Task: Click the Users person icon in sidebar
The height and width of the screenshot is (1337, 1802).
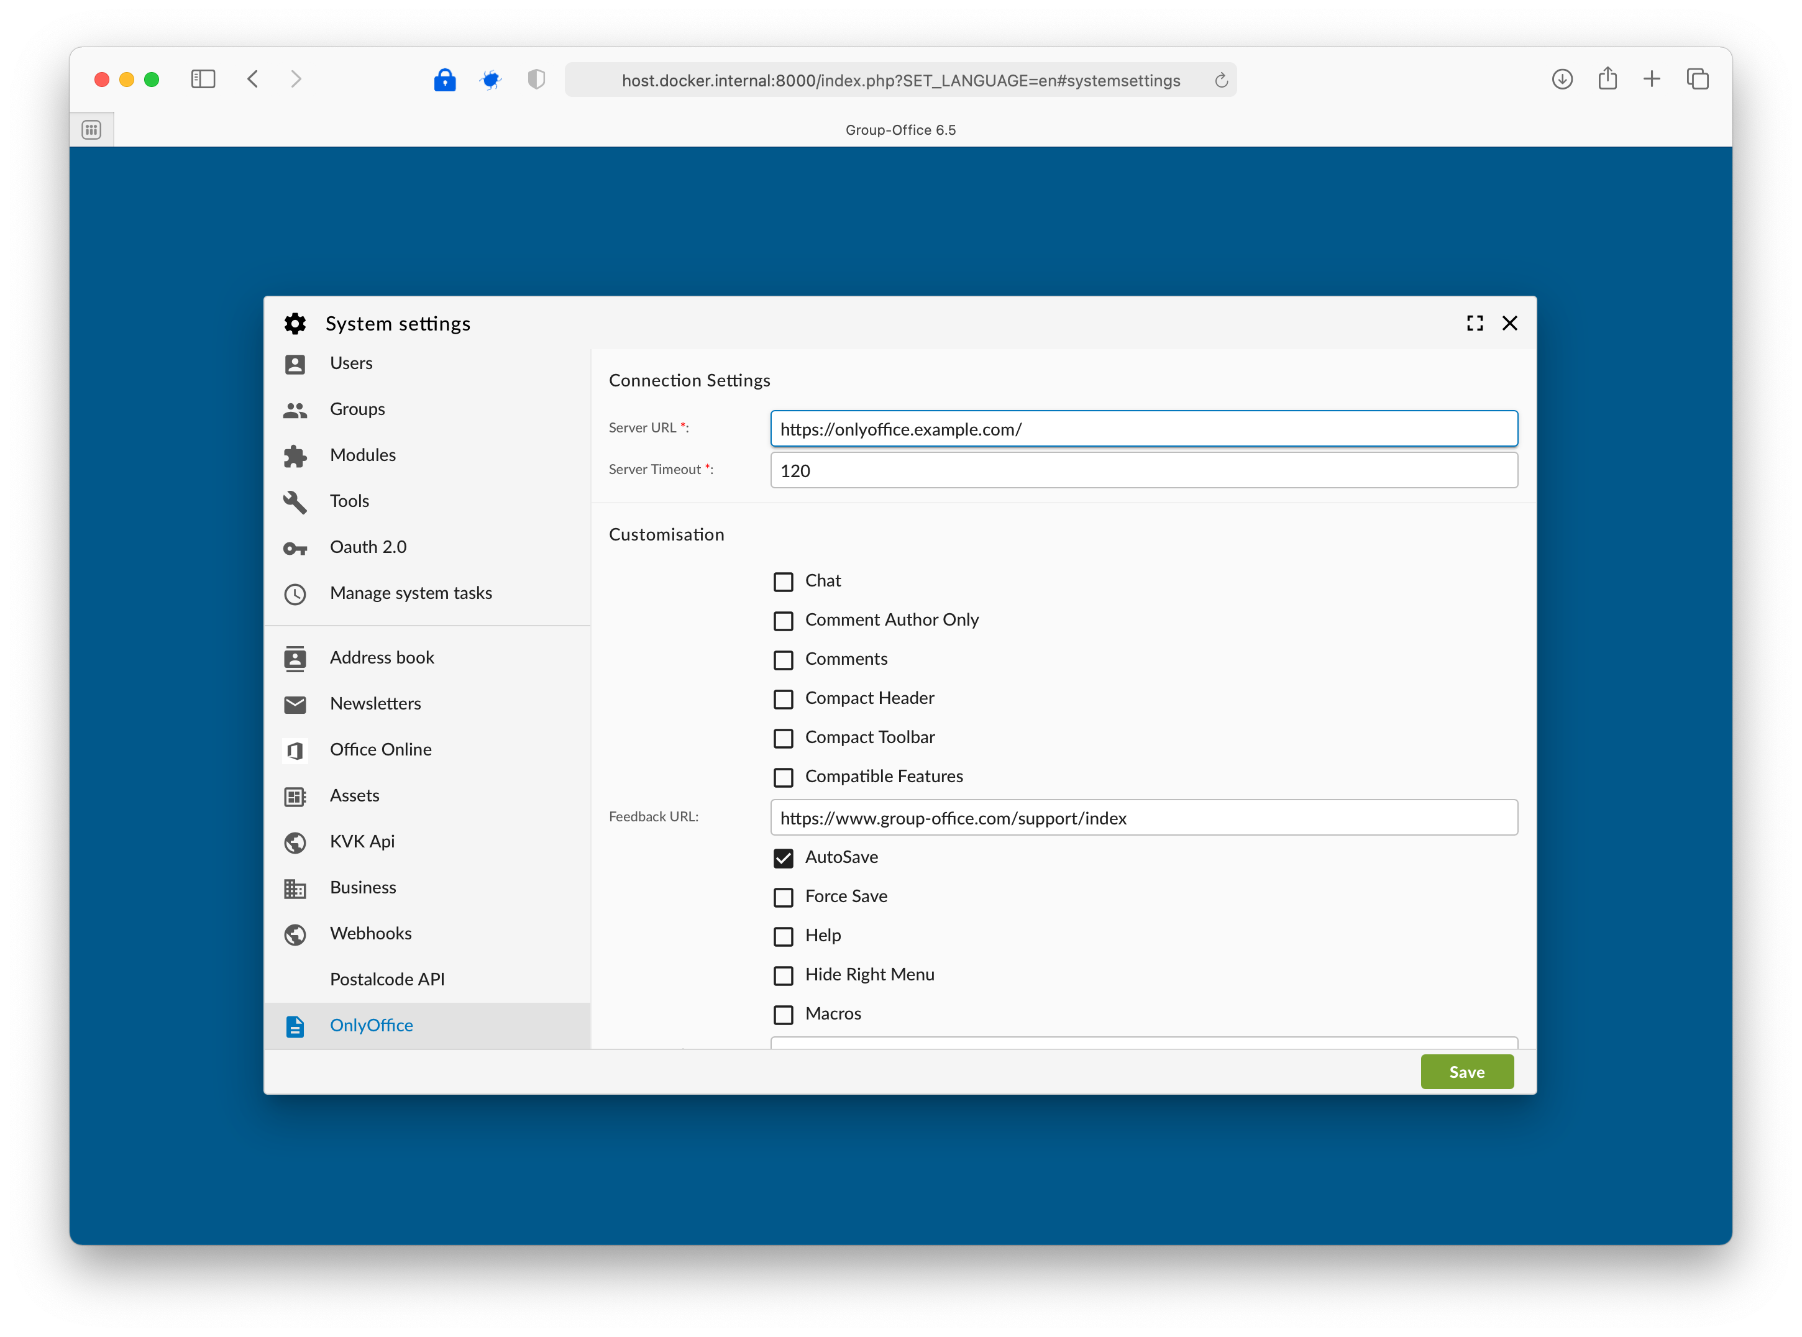Action: [295, 364]
